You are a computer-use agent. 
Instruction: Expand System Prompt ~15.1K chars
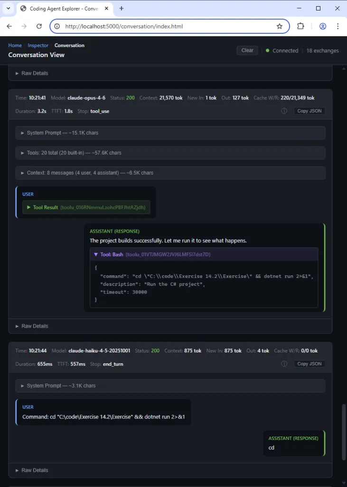coord(170,133)
